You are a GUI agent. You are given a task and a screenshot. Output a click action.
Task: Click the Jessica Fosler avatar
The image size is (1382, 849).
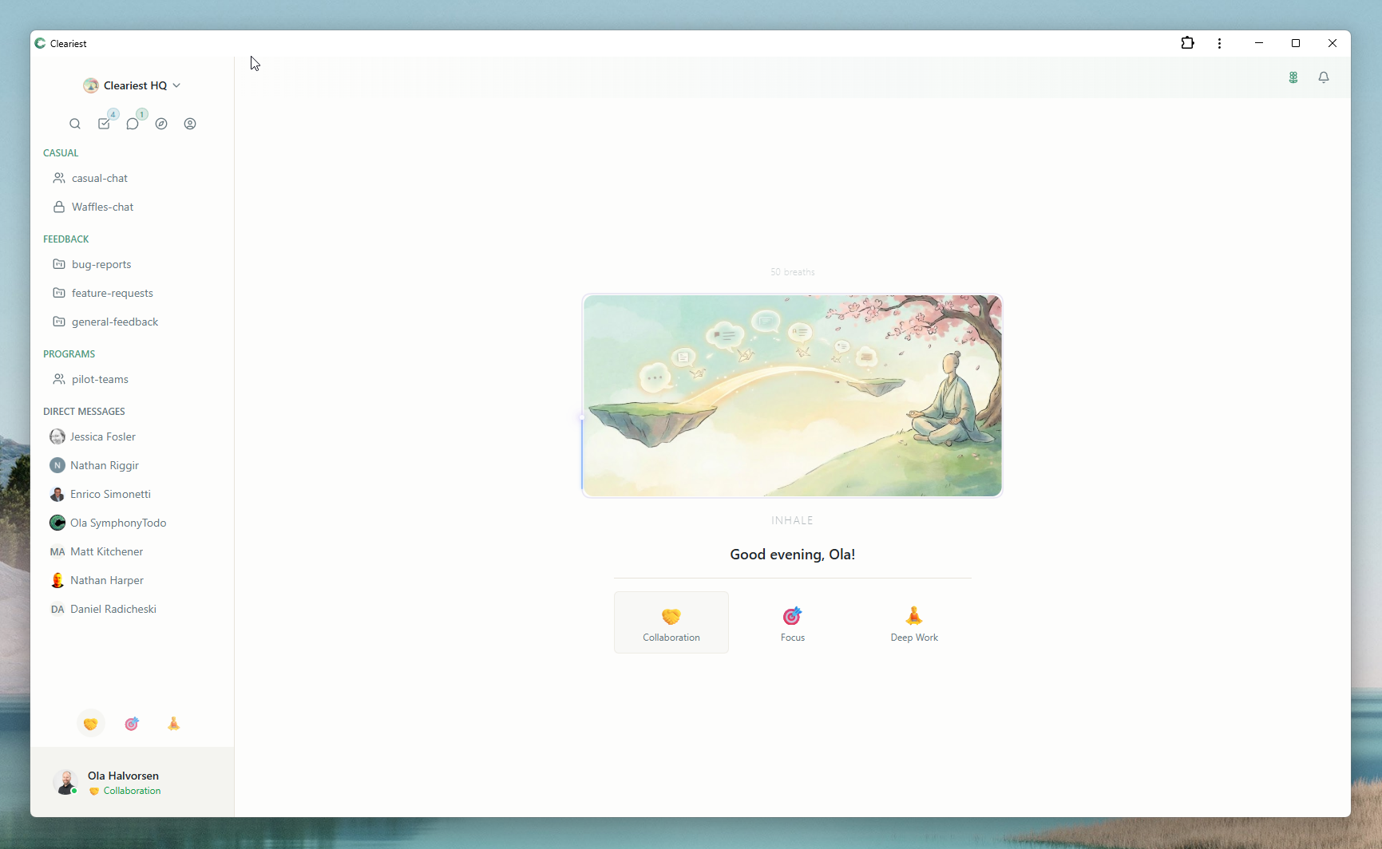57,436
